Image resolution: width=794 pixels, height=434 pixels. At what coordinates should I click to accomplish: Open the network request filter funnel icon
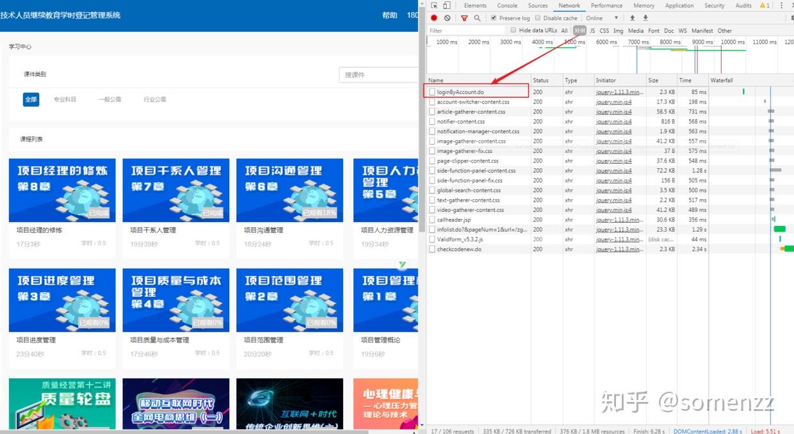[464, 18]
